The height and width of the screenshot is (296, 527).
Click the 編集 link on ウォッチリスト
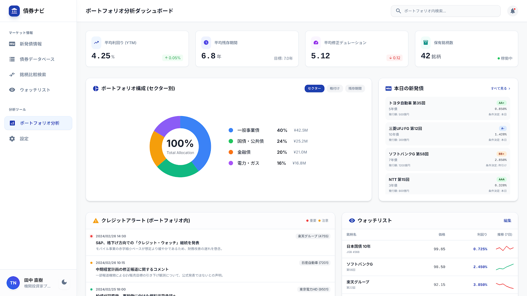[x=507, y=221]
